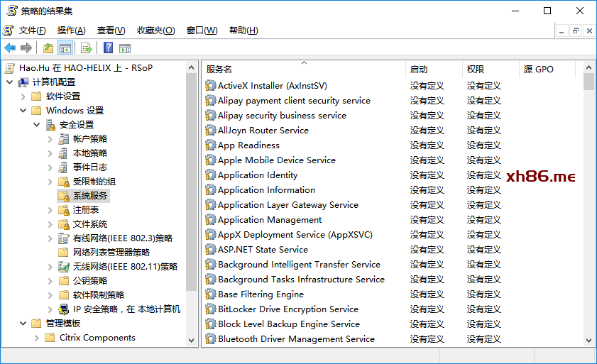Toggle the Show/Hide action pane icon

pyautogui.click(x=124, y=48)
